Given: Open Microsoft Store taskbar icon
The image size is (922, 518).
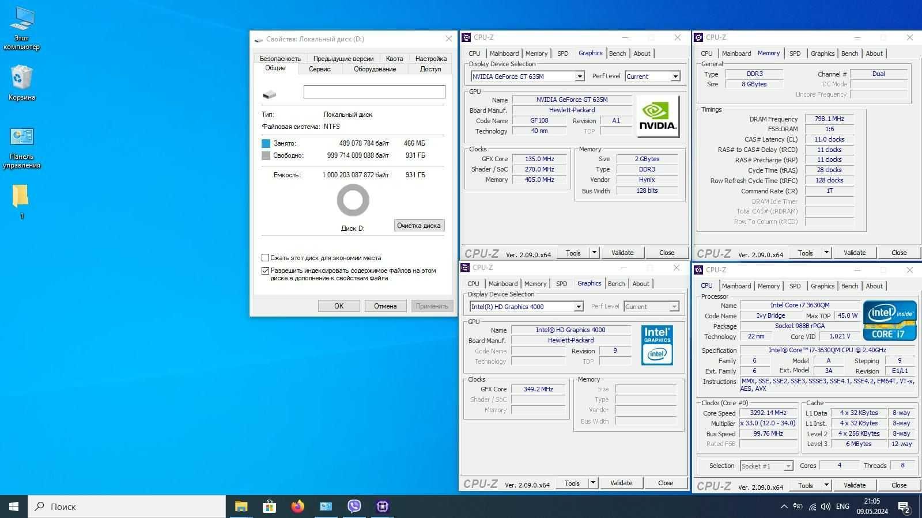Looking at the screenshot, I should (x=269, y=506).
